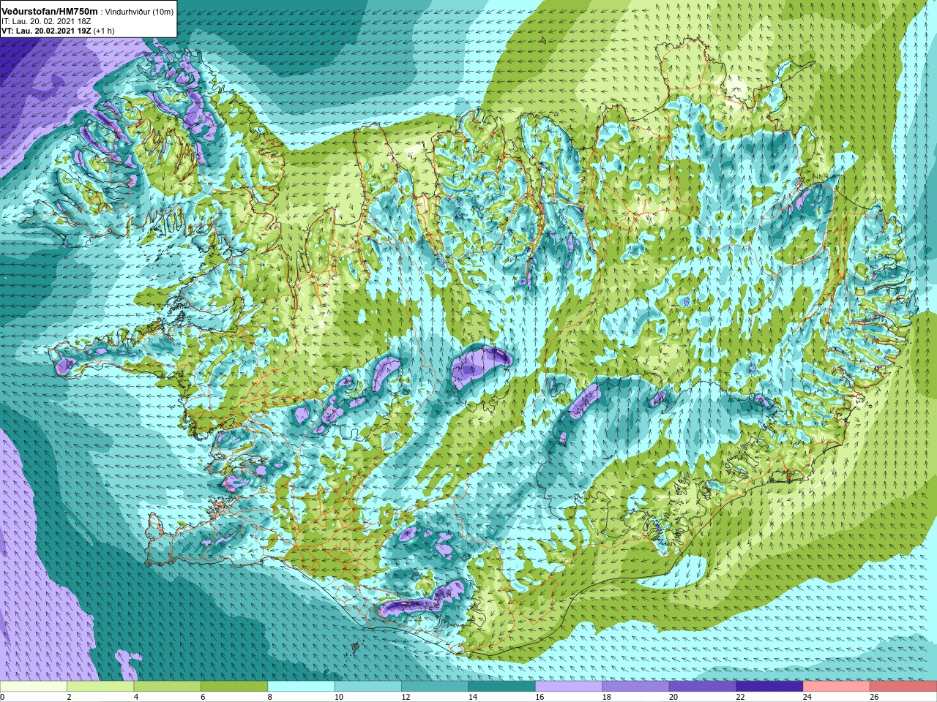The image size is (937, 702).
Task: Click the 20–22 violet legend swatch
Action: point(703,687)
